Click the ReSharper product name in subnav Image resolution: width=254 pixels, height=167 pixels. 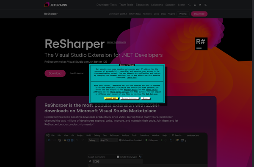pyautogui.click(x=51, y=14)
